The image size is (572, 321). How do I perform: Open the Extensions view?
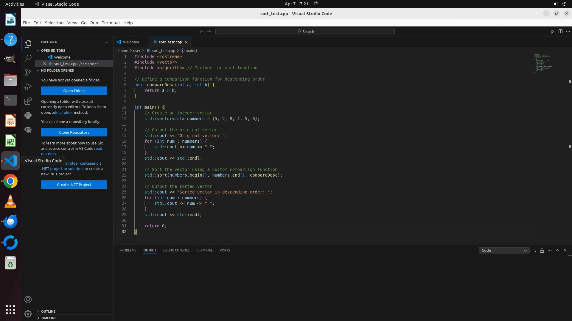point(28,101)
